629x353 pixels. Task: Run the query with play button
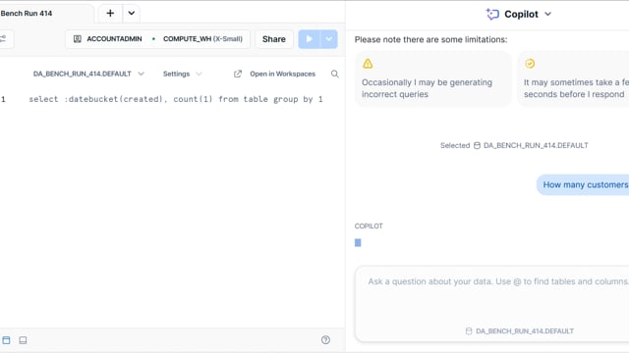pos(309,39)
